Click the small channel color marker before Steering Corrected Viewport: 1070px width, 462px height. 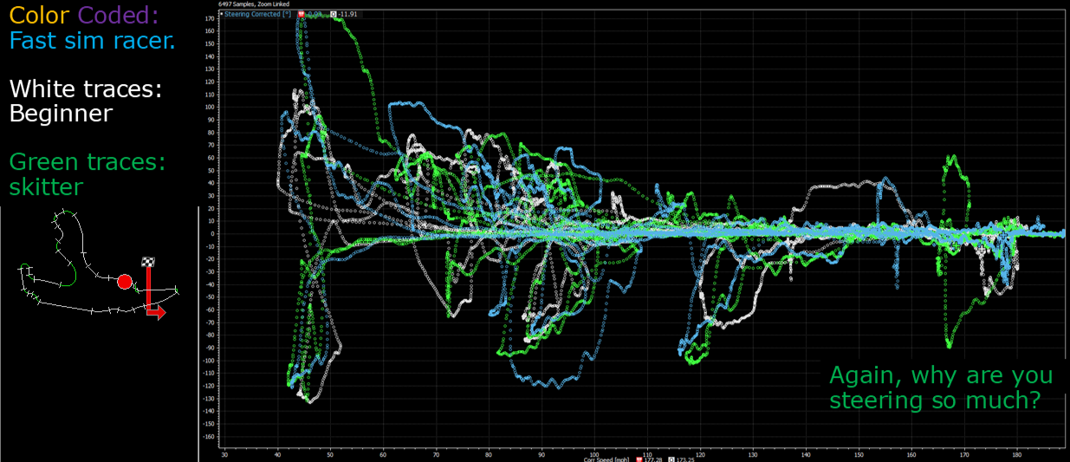coord(221,15)
